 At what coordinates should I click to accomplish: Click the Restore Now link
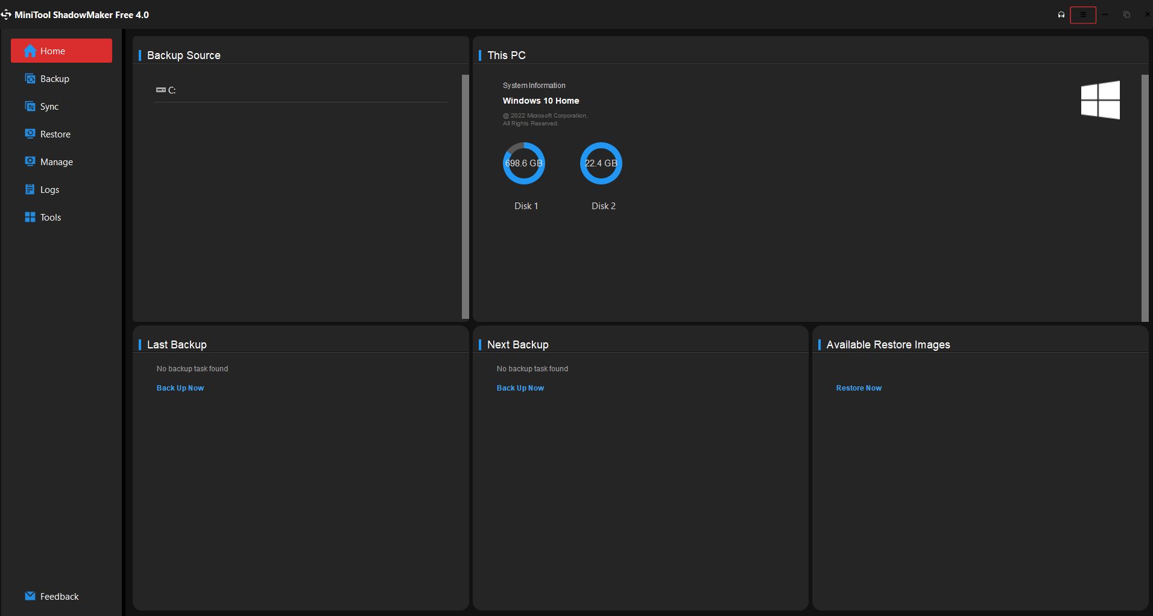859,388
